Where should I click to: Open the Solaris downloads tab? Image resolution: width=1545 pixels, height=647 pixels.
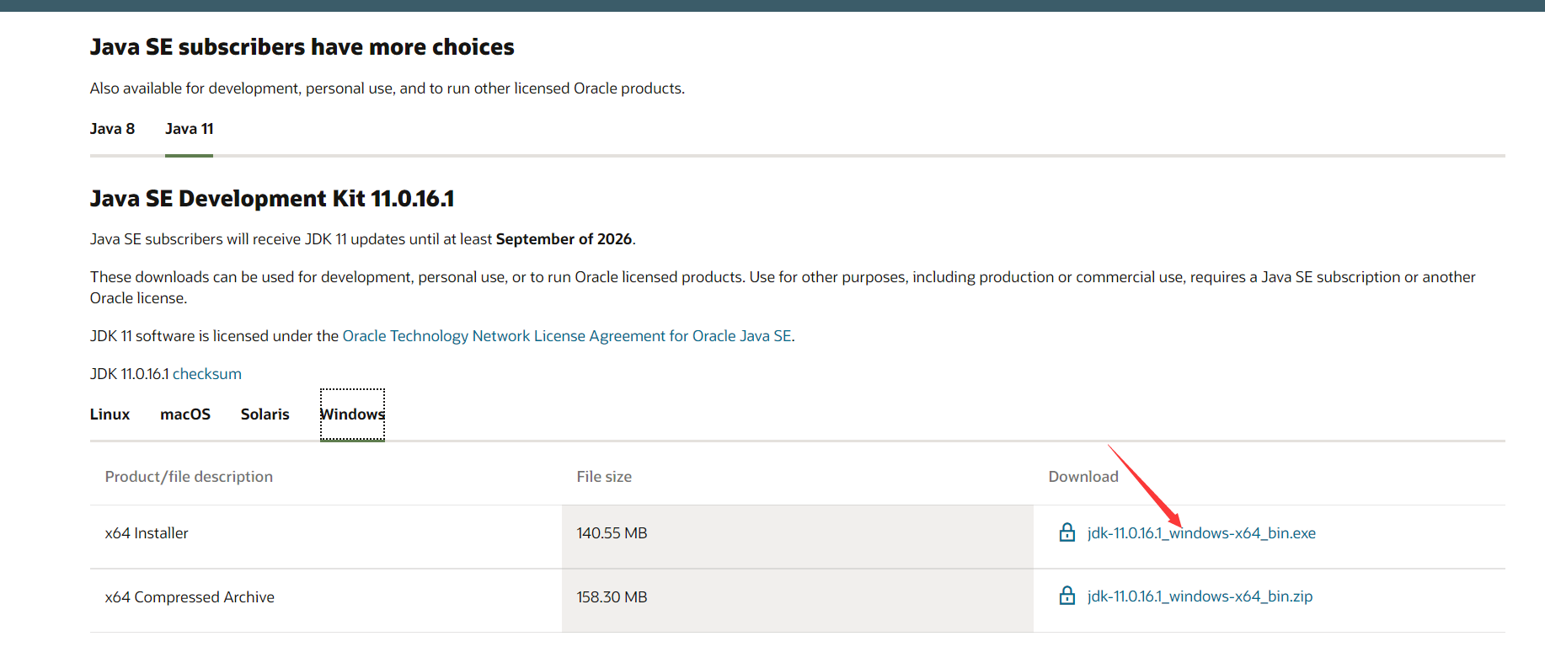265,414
